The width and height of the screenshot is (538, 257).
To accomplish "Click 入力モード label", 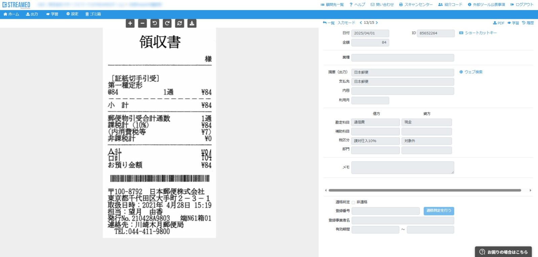I will pyautogui.click(x=346, y=23).
